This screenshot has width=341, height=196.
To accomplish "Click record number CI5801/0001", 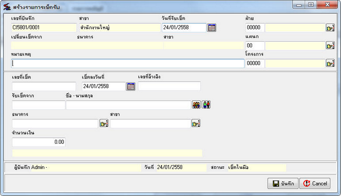I will (x=44, y=28).
